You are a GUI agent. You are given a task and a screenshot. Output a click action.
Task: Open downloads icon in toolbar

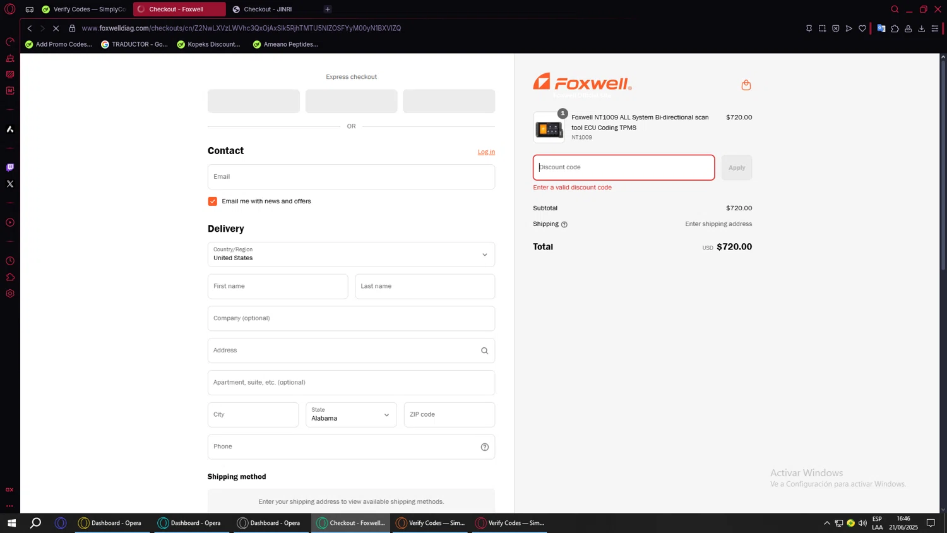tap(921, 28)
